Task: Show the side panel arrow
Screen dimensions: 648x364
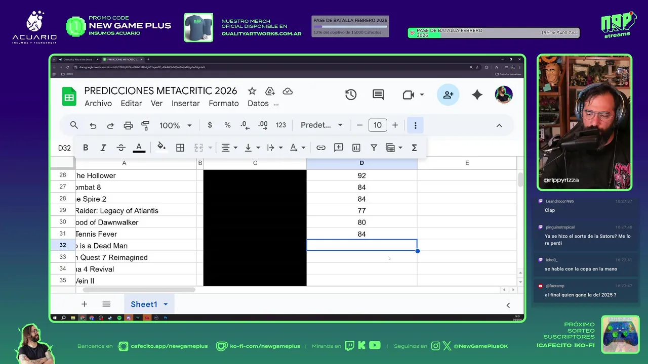Action: (x=508, y=305)
